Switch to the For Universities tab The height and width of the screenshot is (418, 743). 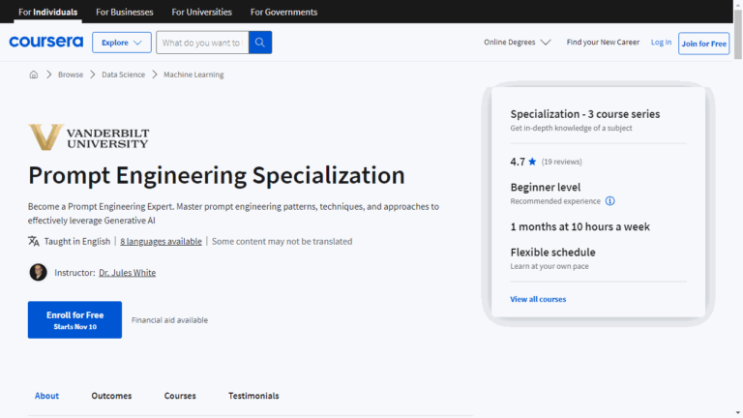click(201, 12)
